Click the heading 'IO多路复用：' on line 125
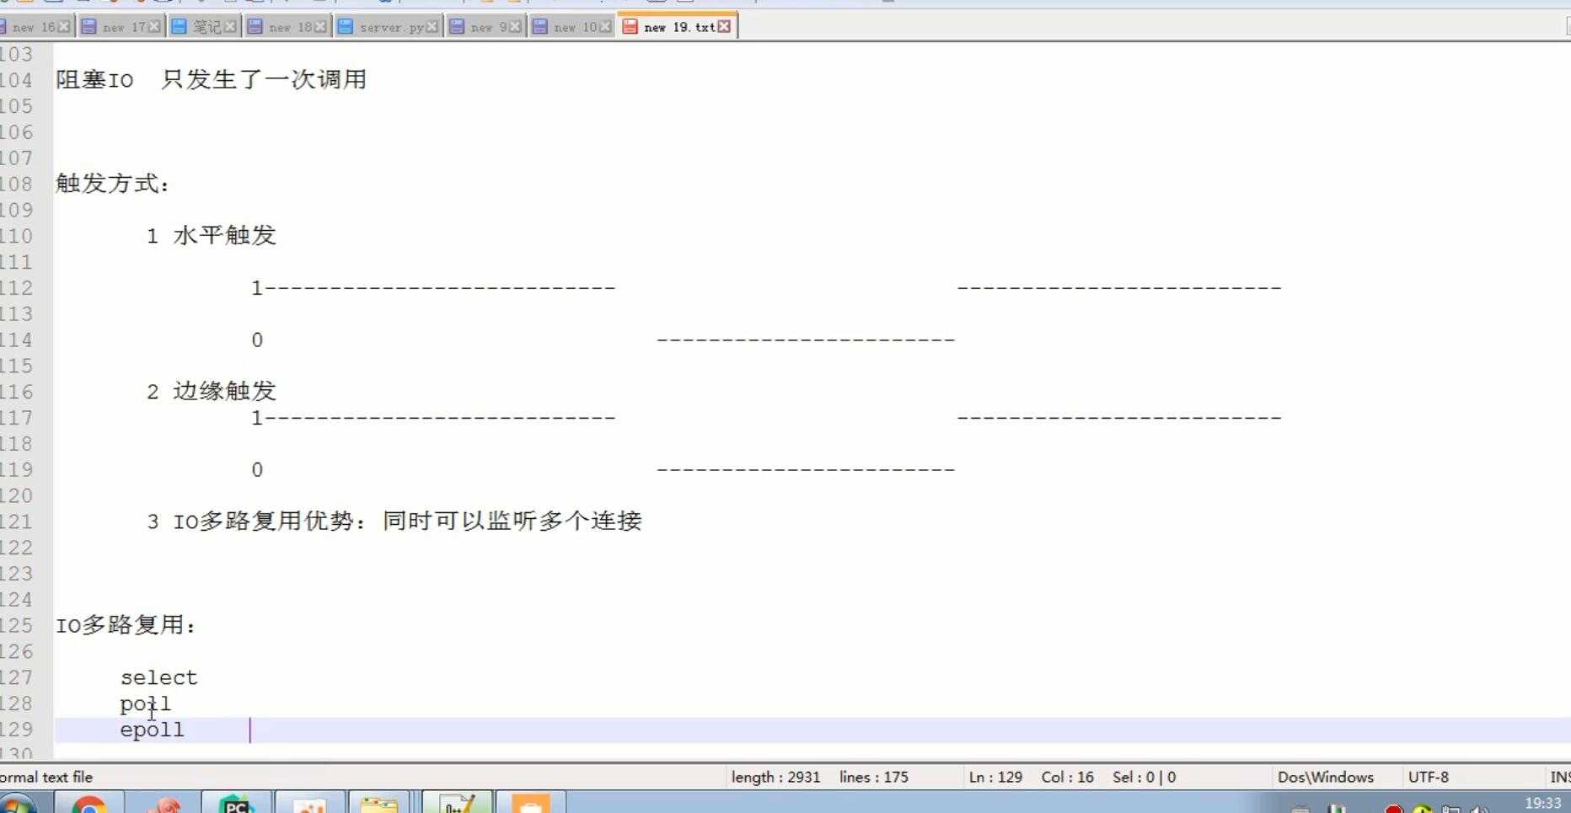Viewport: 1571px width, 813px height. (x=126, y=625)
